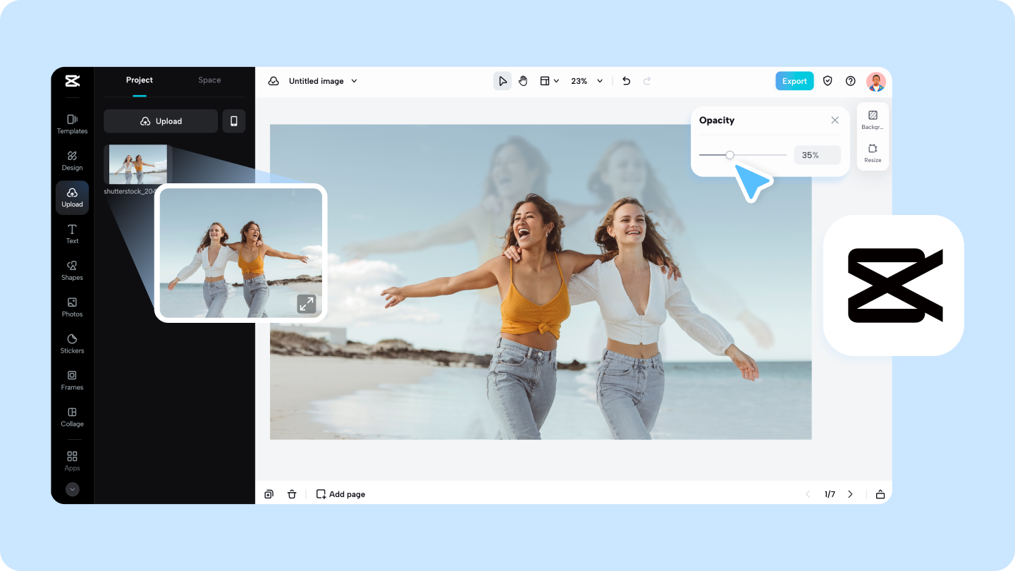Open the layout options dropdown
The height and width of the screenshot is (571, 1015).
549,81
